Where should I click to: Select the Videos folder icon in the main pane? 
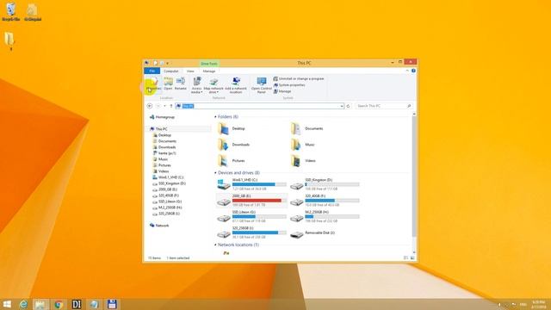(x=296, y=161)
